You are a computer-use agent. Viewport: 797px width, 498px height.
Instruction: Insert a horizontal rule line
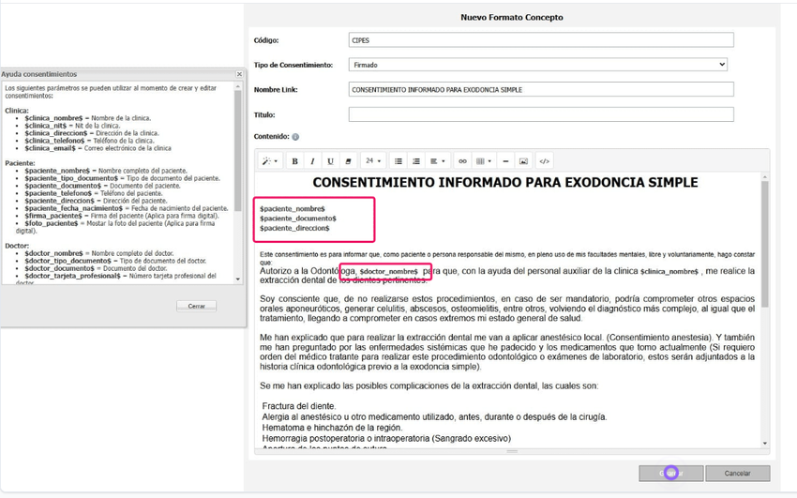505,161
